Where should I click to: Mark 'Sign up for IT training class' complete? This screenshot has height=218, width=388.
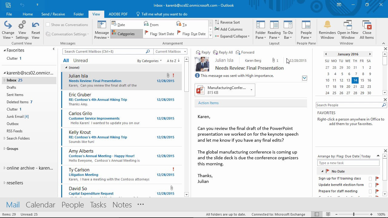coord(370,179)
